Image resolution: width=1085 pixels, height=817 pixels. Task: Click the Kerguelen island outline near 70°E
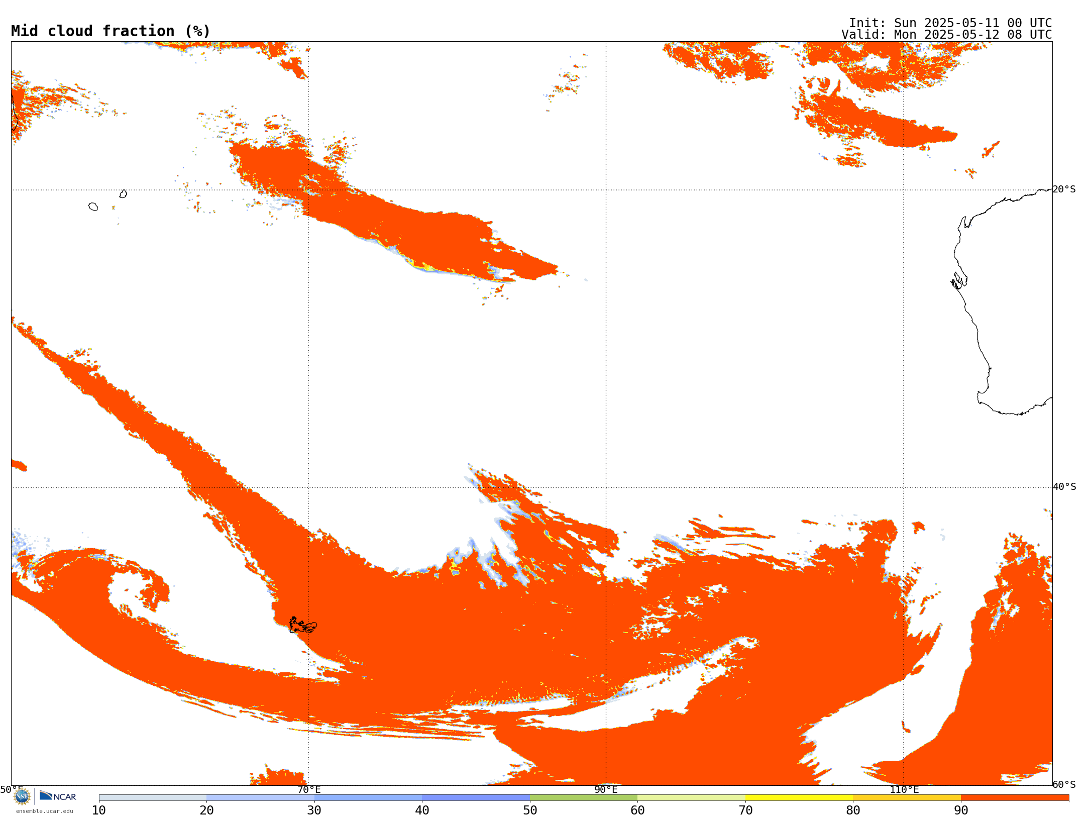pos(303,625)
